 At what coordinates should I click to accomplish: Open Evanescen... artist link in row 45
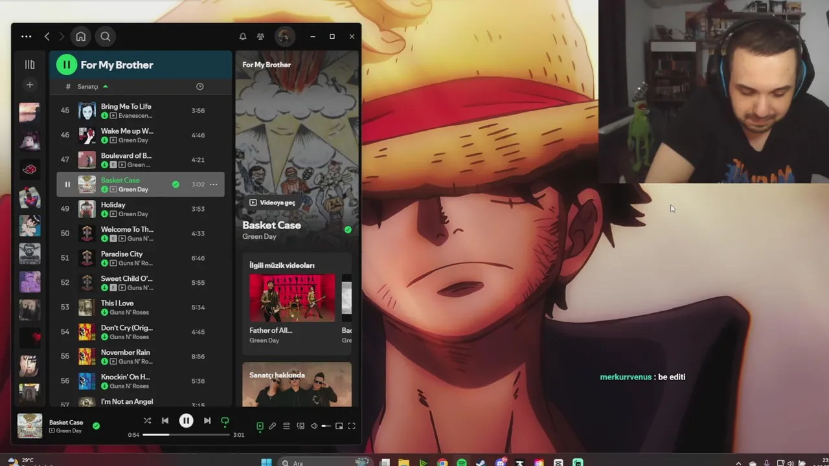135,116
